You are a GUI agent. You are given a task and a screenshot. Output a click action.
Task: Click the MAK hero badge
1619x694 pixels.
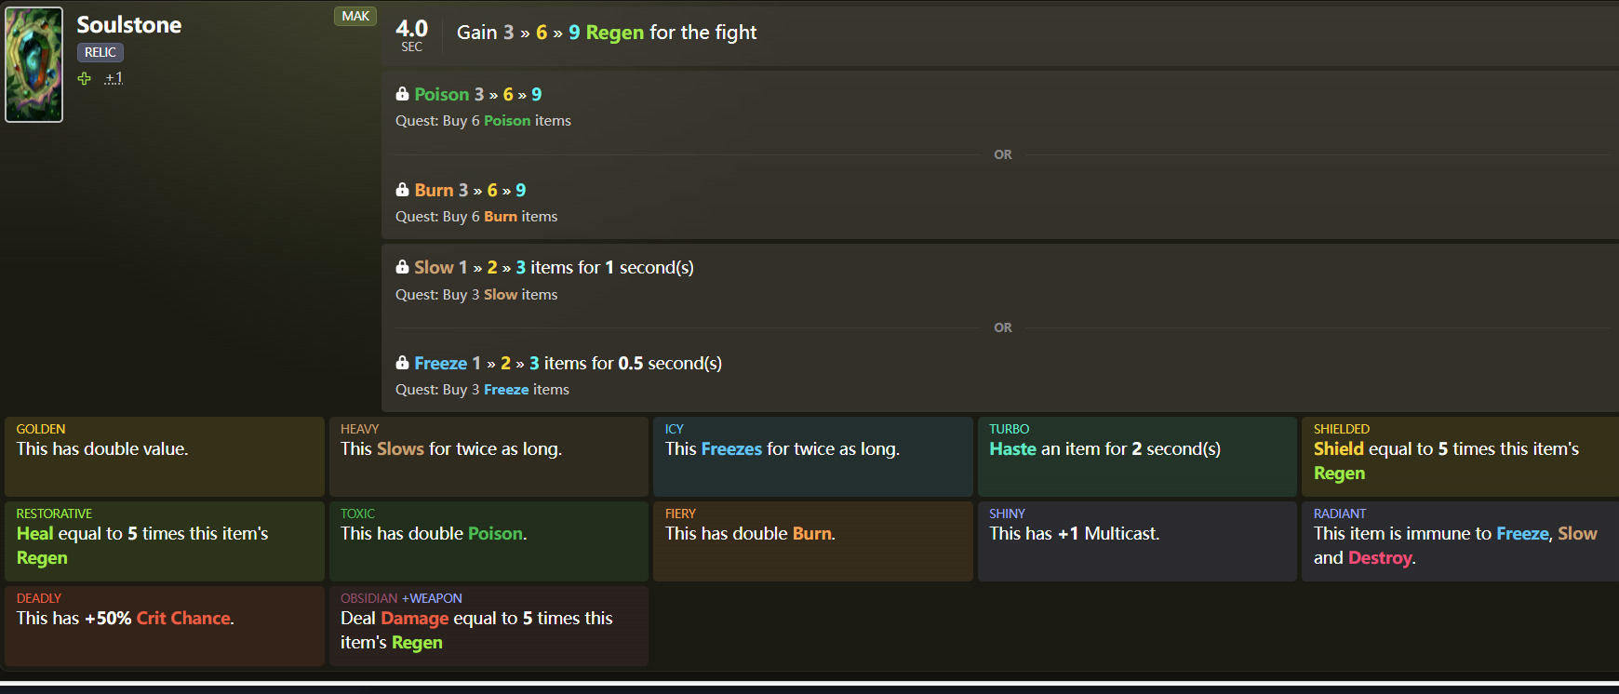[355, 16]
